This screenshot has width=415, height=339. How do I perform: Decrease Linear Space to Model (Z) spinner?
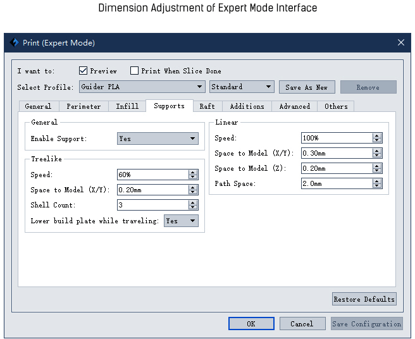[x=377, y=171]
